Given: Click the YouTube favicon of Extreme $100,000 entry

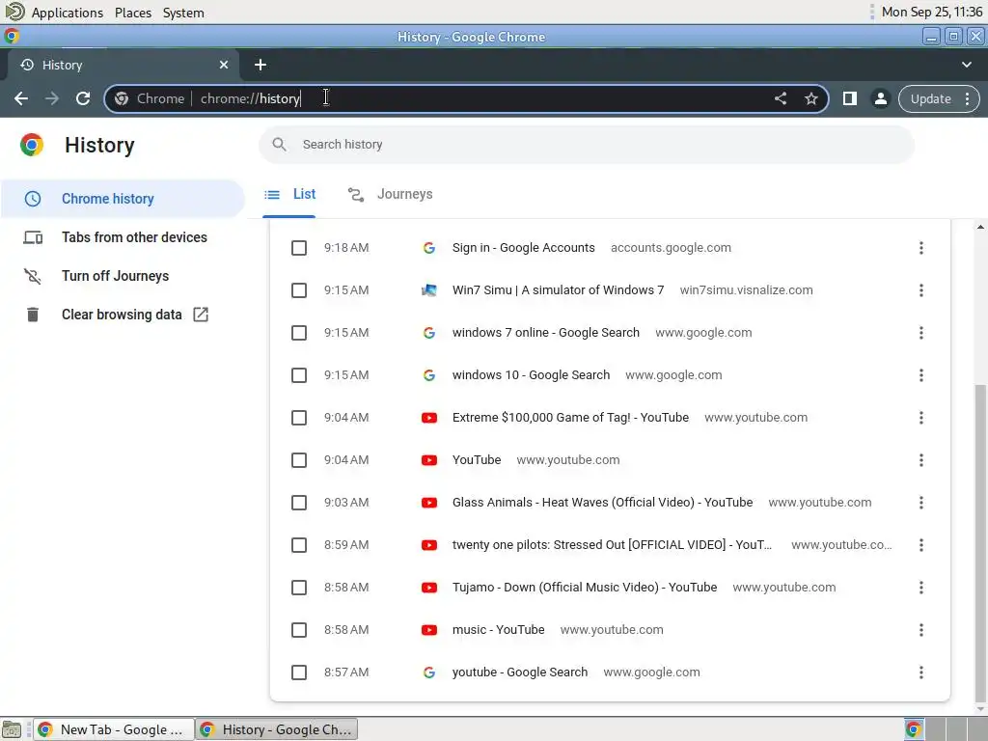Looking at the screenshot, I should [429, 418].
